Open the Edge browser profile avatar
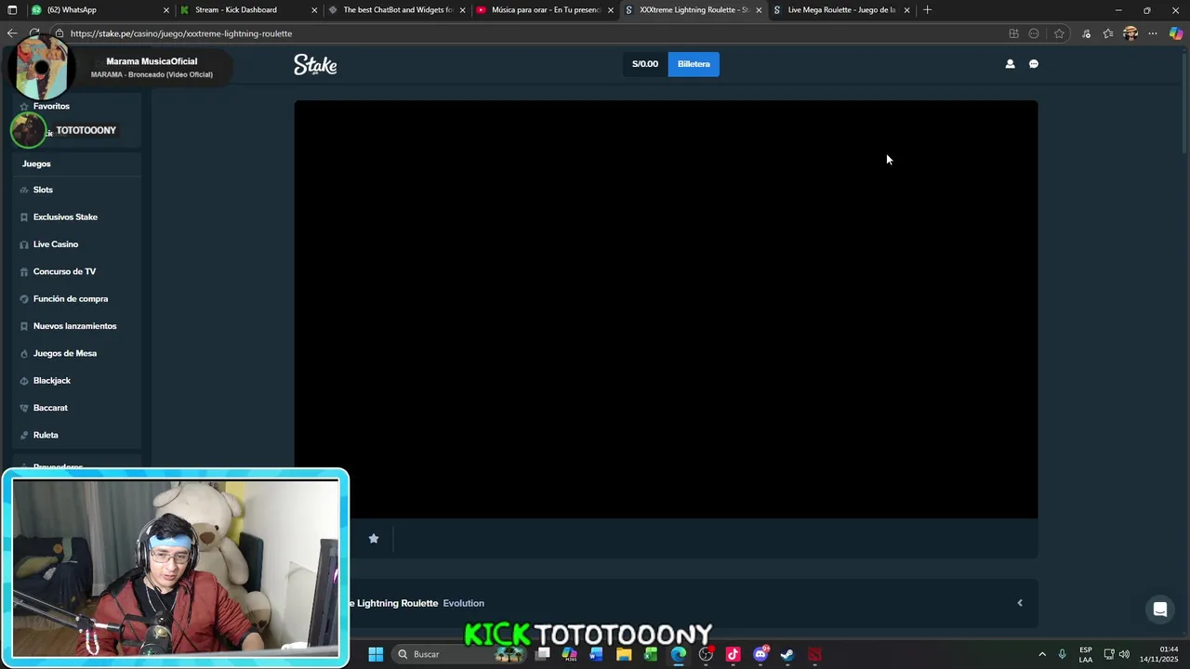 pos(1130,33)
